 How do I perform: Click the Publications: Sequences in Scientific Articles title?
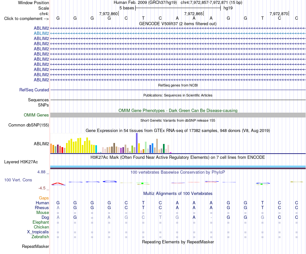click(x=178, y=95)
